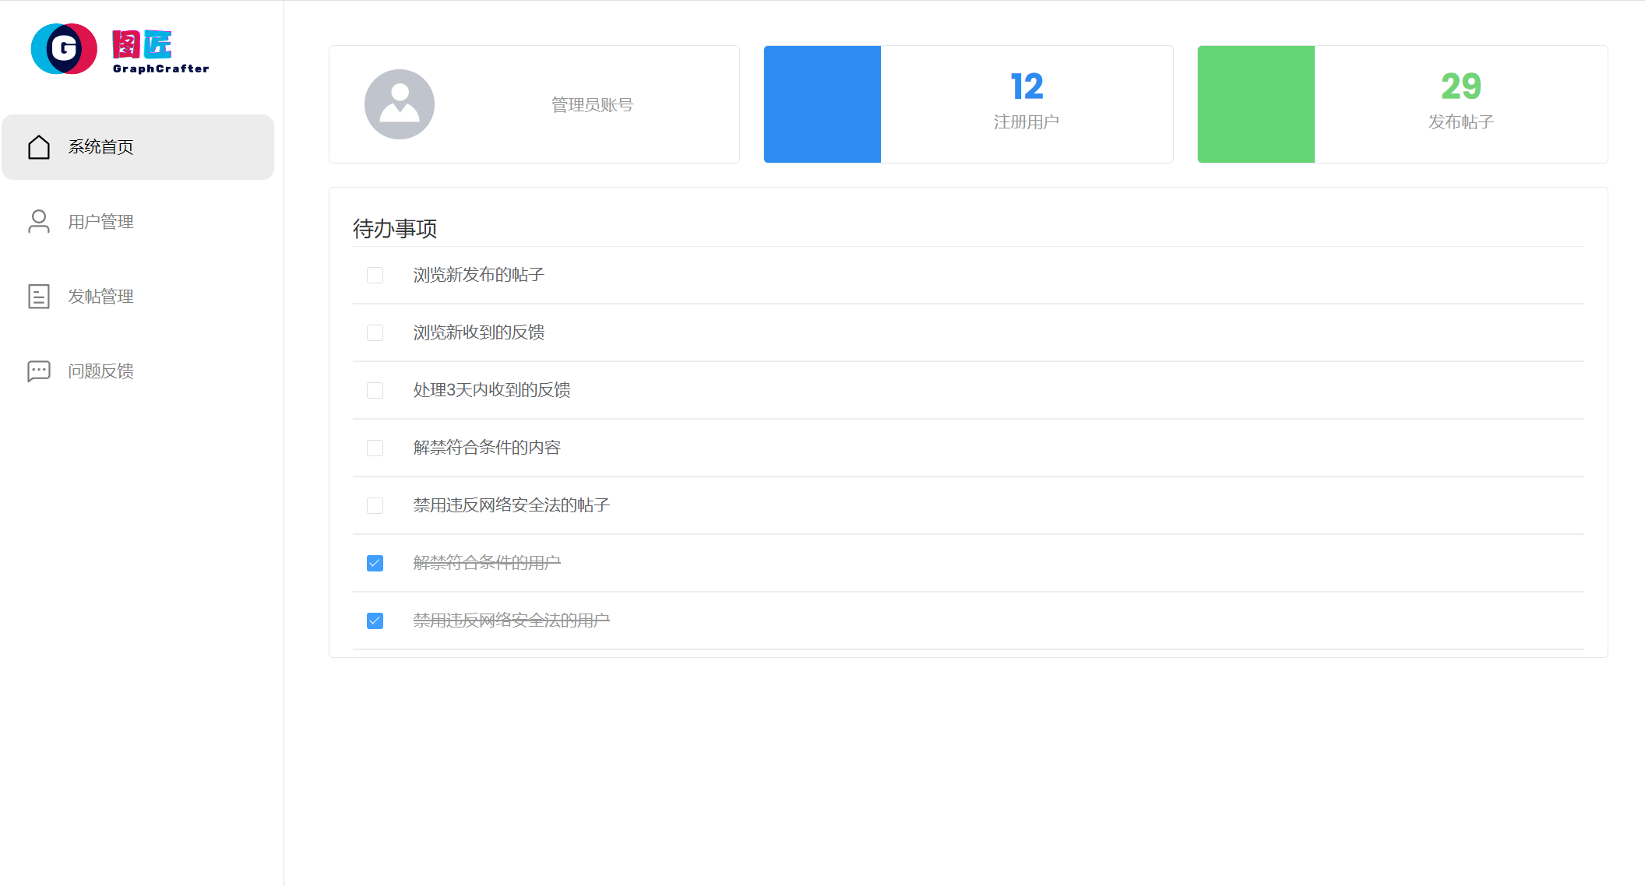Click the home icon in sidebar
This screenshot has width=1645, height=886.
coord(39,147)
